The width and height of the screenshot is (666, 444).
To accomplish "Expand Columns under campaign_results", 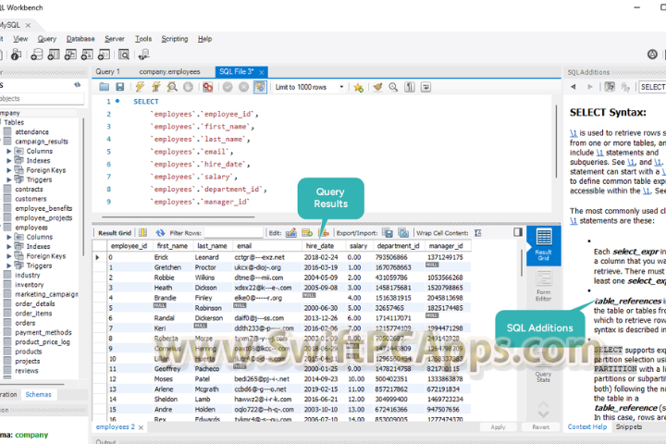I will [8, 152].
